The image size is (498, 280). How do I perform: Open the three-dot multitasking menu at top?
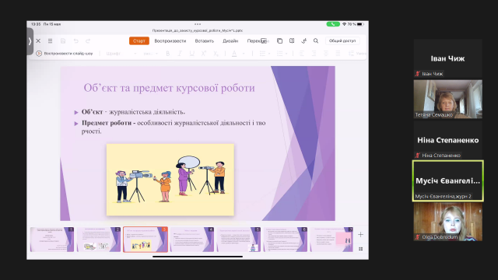(x=198, y=24)
